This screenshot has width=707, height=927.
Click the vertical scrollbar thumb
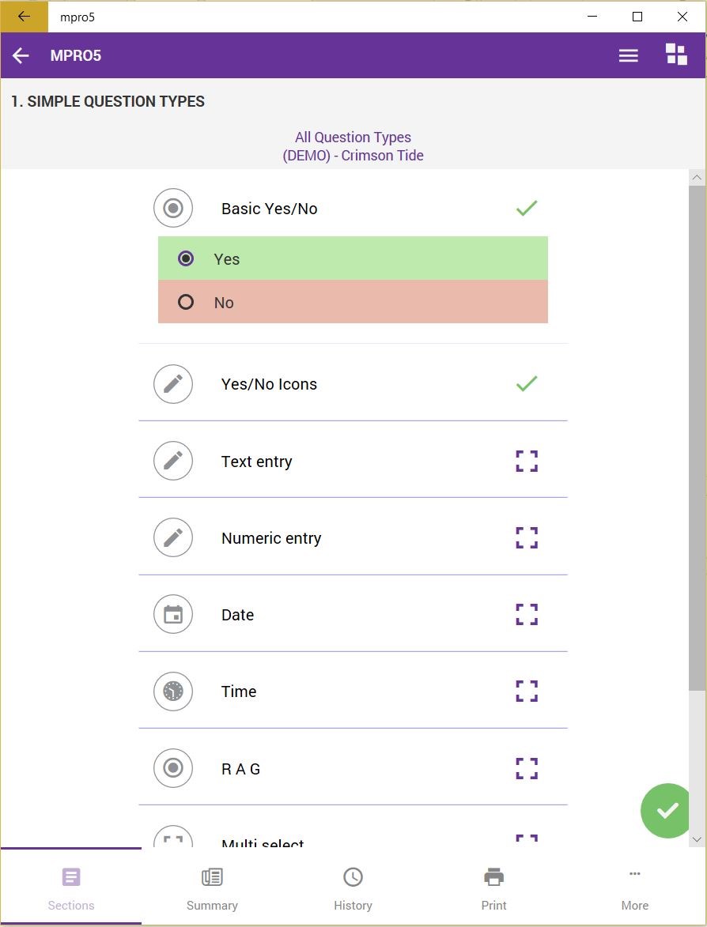pos(697,438)
